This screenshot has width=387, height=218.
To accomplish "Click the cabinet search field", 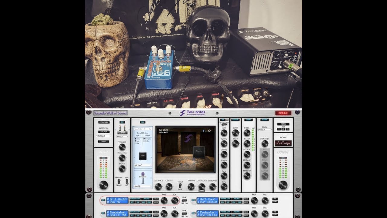I will click(142, 129).
